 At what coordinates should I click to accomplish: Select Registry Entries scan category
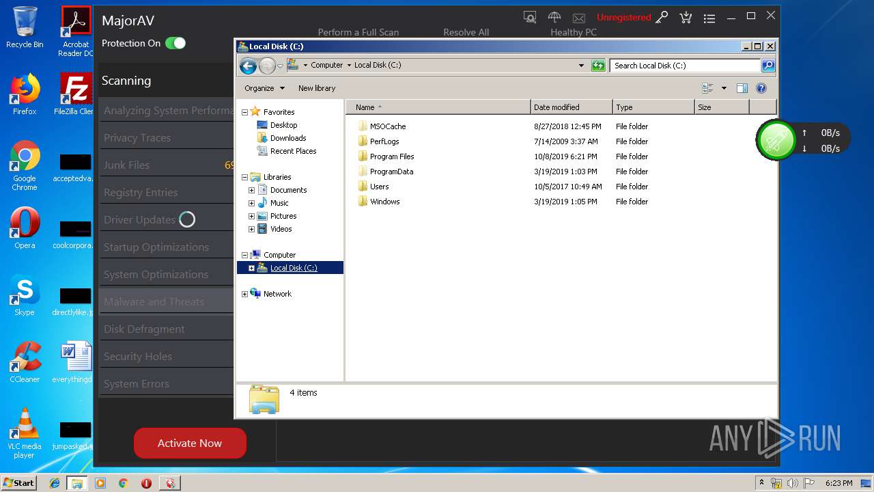click(x=166, y=193)
